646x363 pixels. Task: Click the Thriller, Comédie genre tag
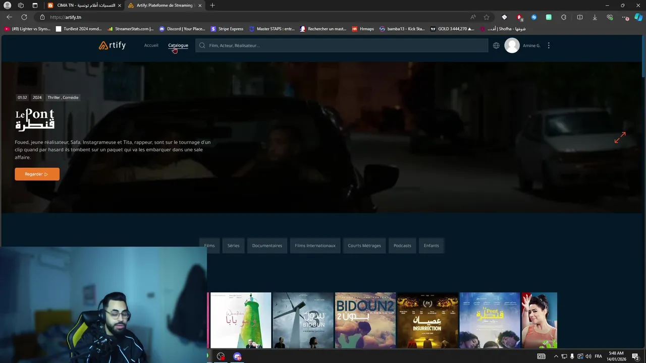click(63, 97)
